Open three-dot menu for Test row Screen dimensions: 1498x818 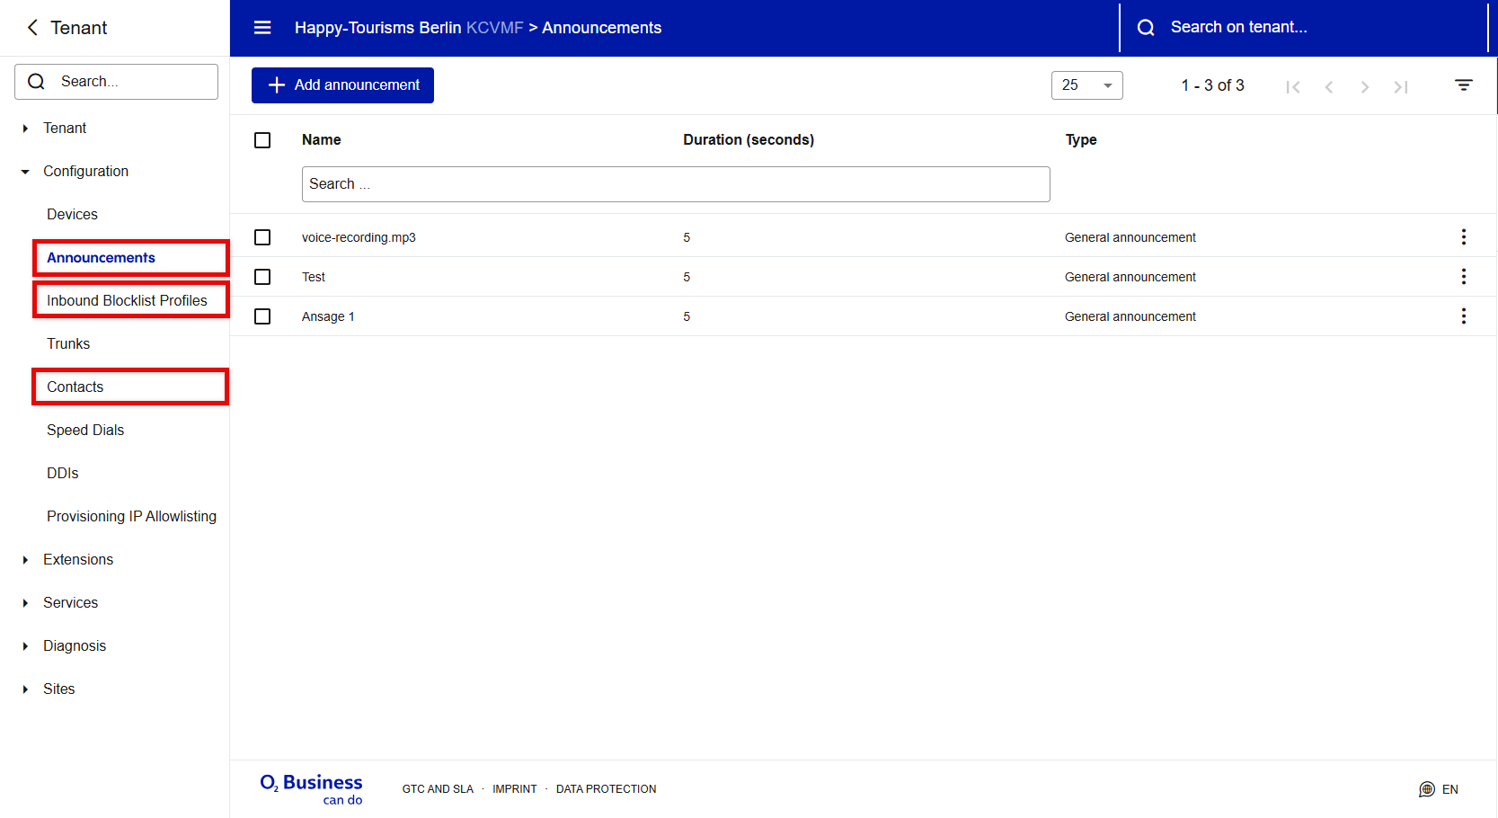pyautogui.click(x=1463, y=277)
